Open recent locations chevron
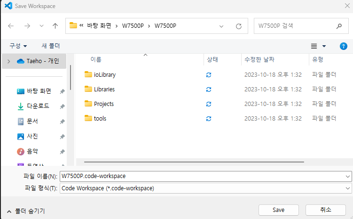 click(x=41, y=26)
